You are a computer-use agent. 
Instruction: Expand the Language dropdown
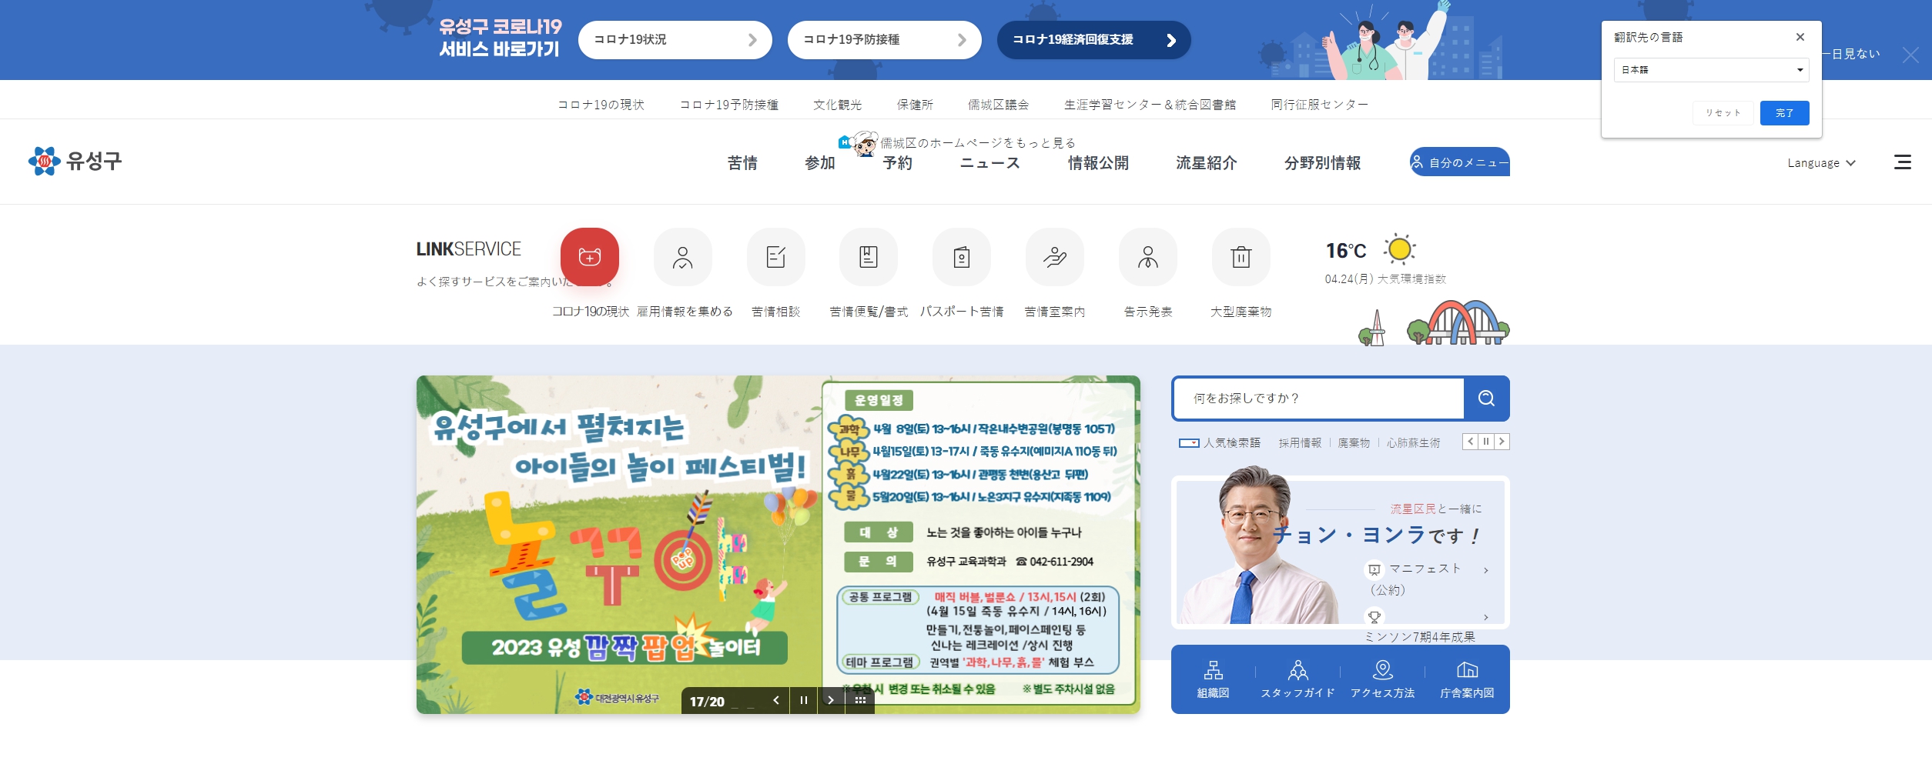click(1821, 163)
